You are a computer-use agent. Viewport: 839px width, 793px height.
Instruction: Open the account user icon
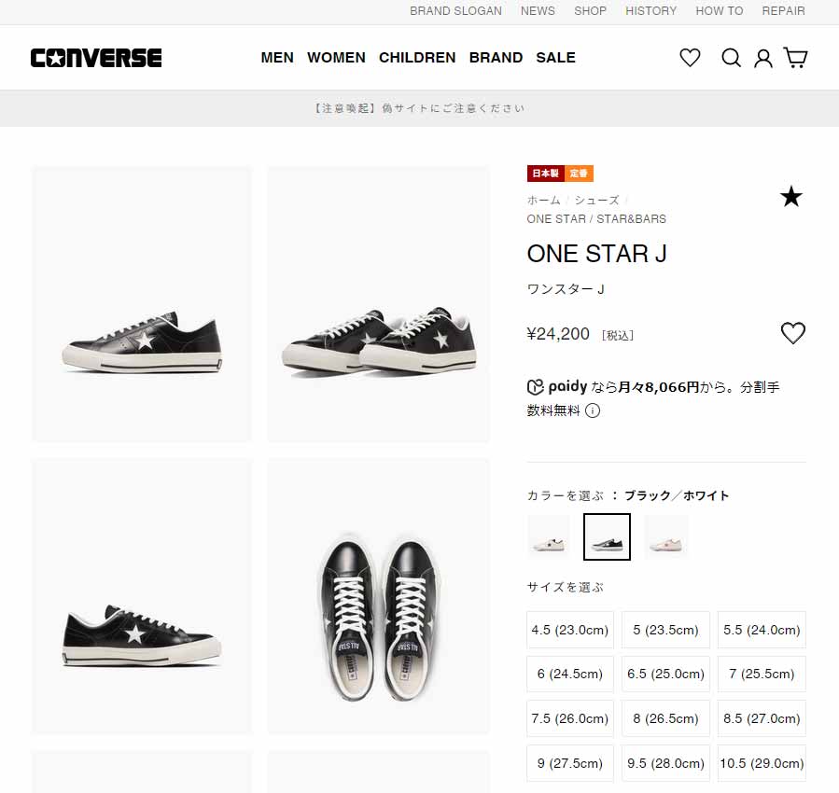763,58
